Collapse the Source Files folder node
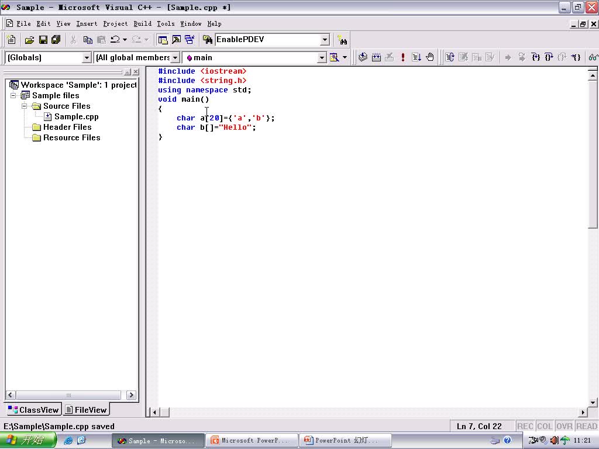This screenshot has width=599, height=449. click(x=25, y=106)
